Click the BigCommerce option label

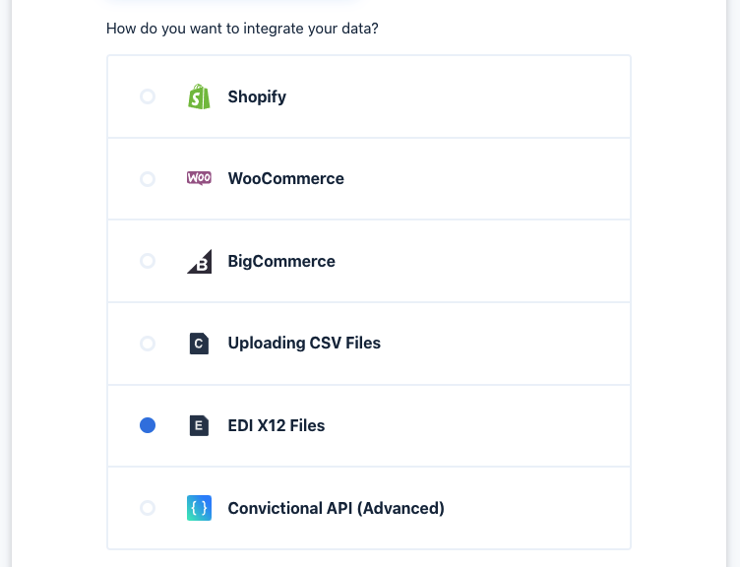(281, 261)
